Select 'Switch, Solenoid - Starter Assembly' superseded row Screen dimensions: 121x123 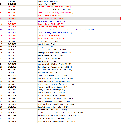[60, 30]
